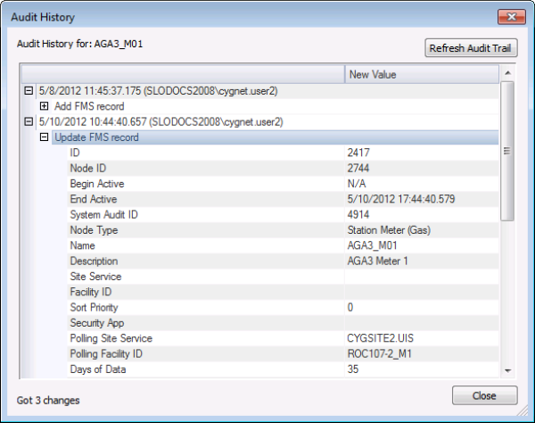Click the New Value column header

(x=422, y=74)
